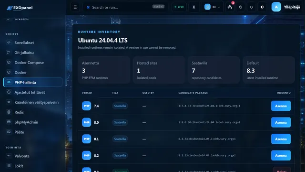The image size is (305, 172).
Task: Click the USED BY column header
Action: pos(148,93)
